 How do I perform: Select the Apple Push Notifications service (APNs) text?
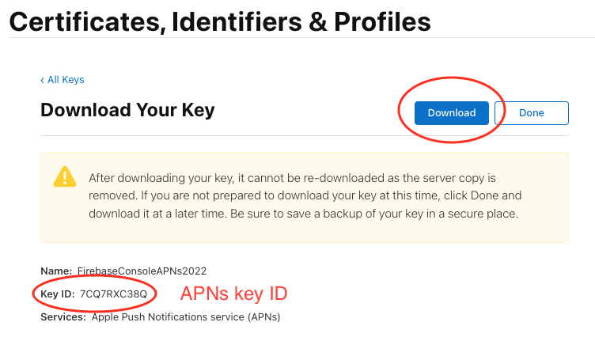(186, 317)
